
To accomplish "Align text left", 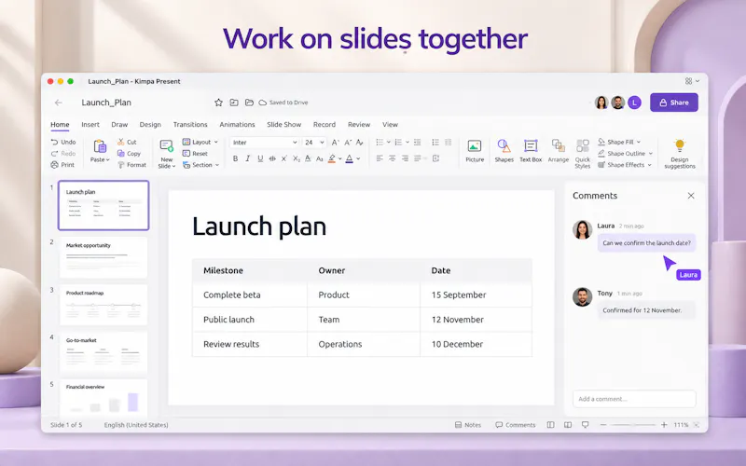I will 380,158.
